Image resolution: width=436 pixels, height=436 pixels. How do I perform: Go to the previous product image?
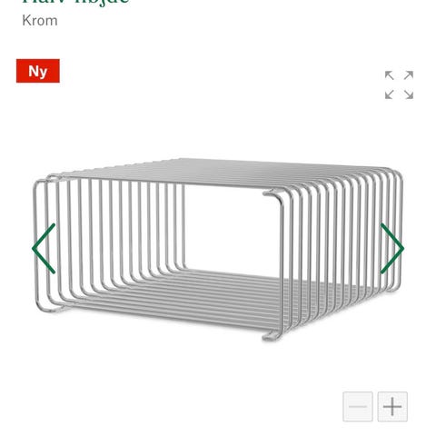44,249
